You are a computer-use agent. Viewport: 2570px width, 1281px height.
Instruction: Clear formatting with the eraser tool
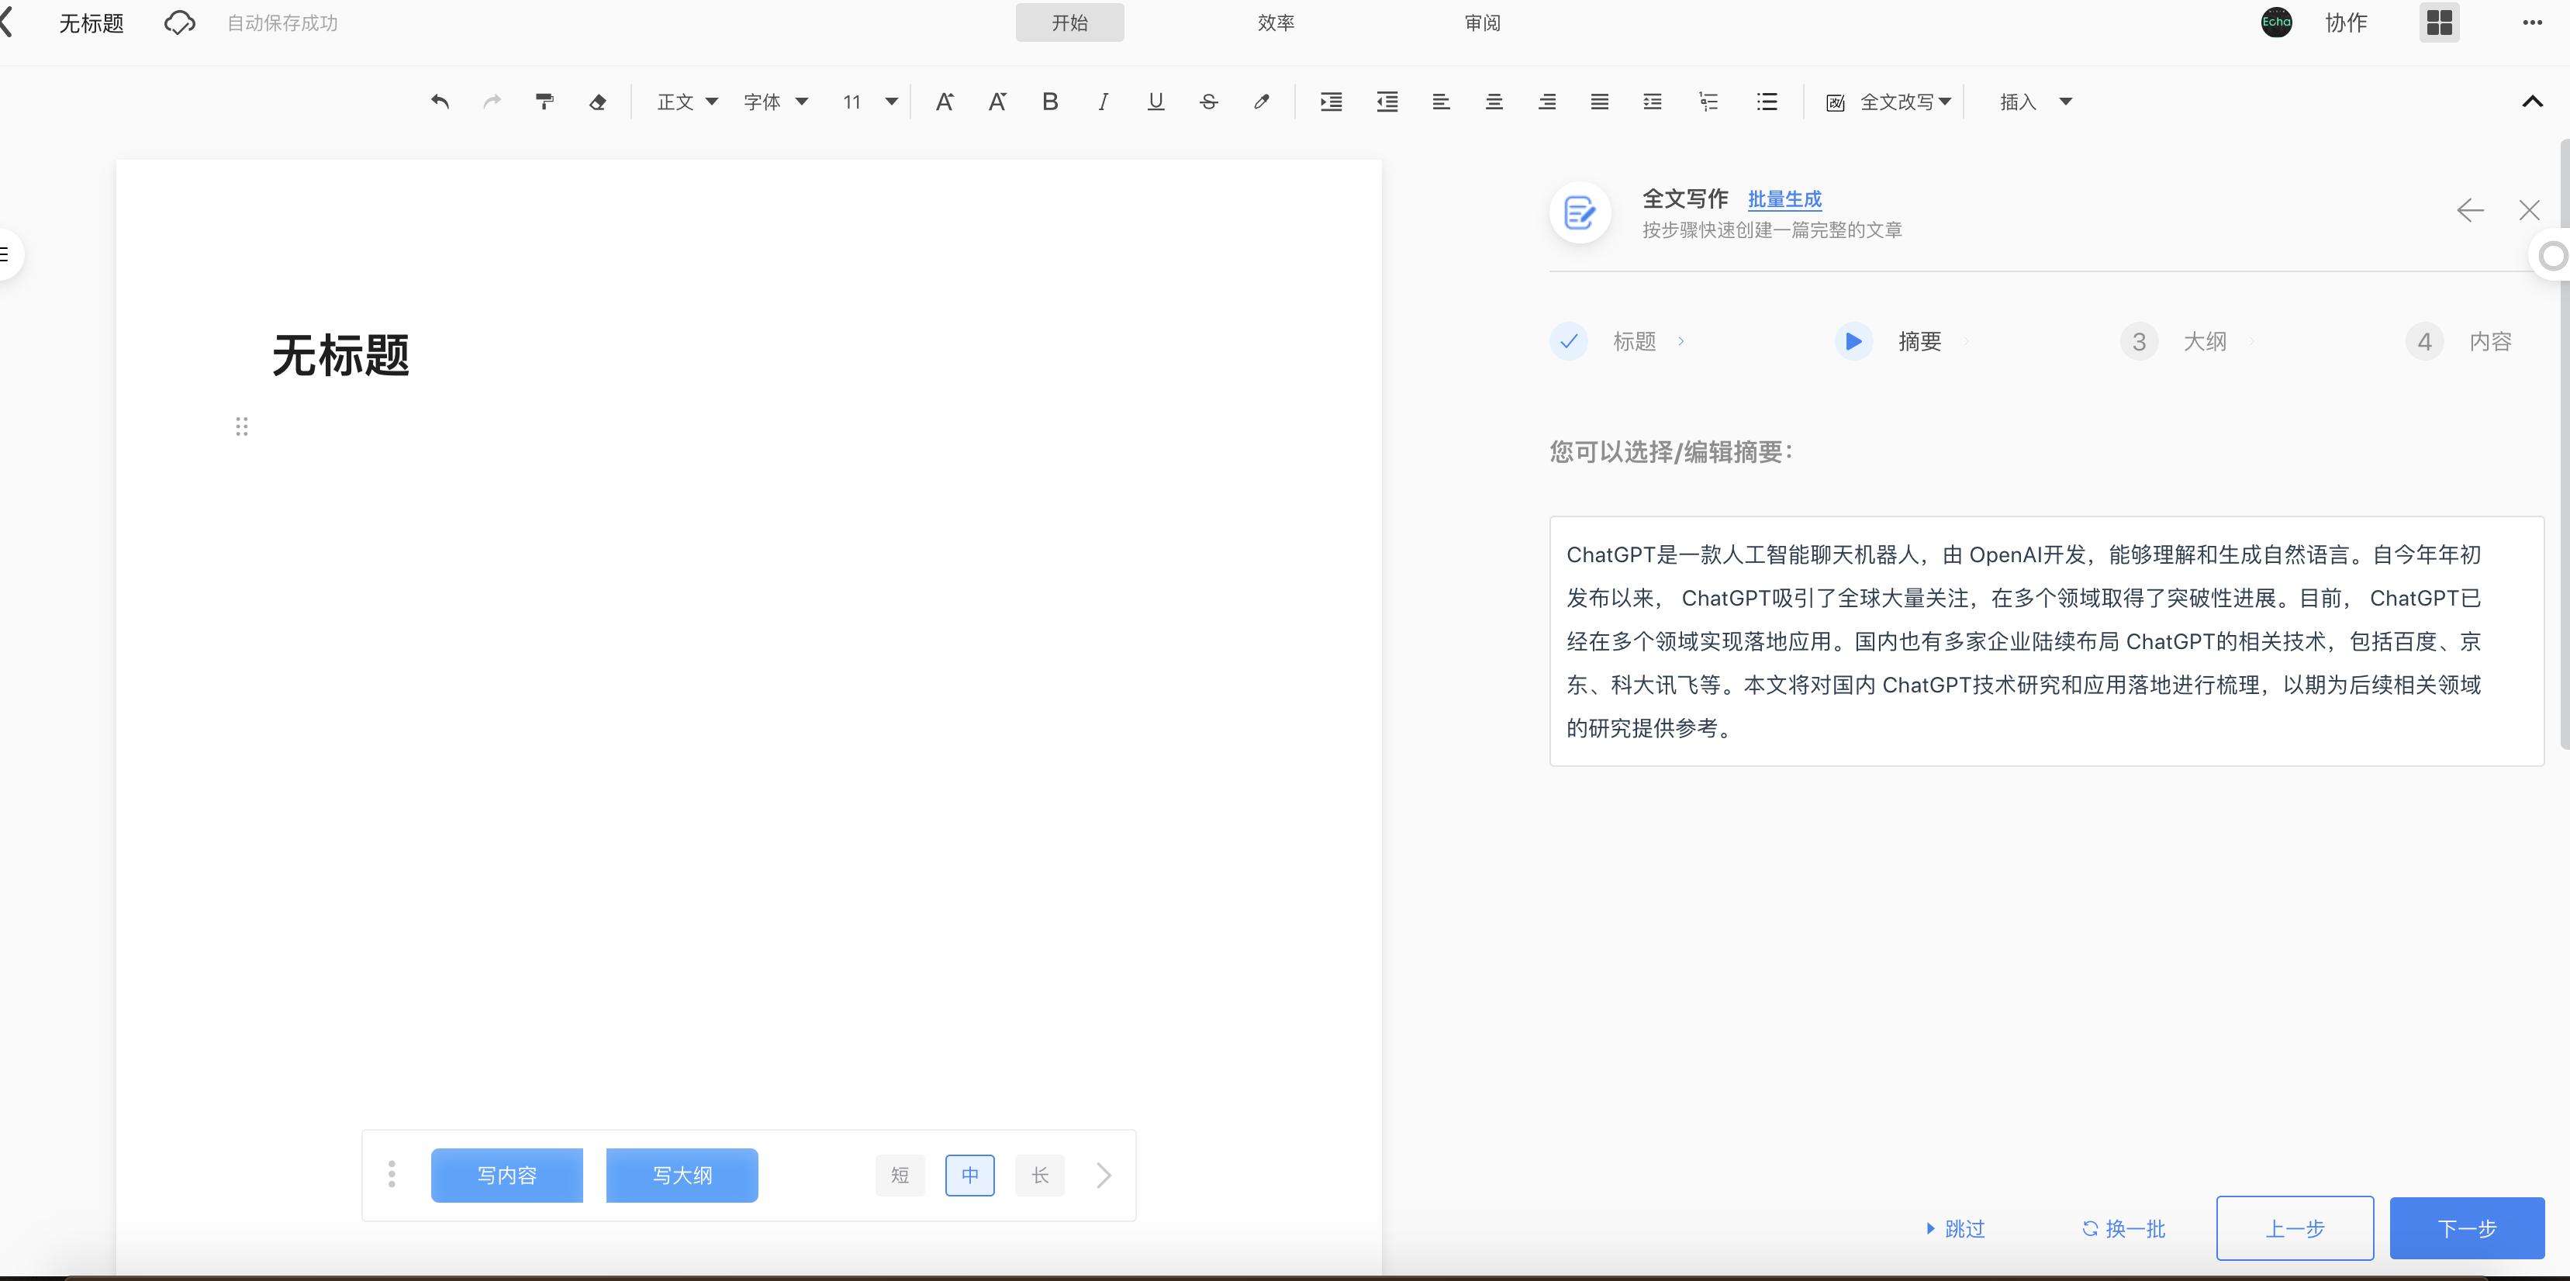point(598,101)
